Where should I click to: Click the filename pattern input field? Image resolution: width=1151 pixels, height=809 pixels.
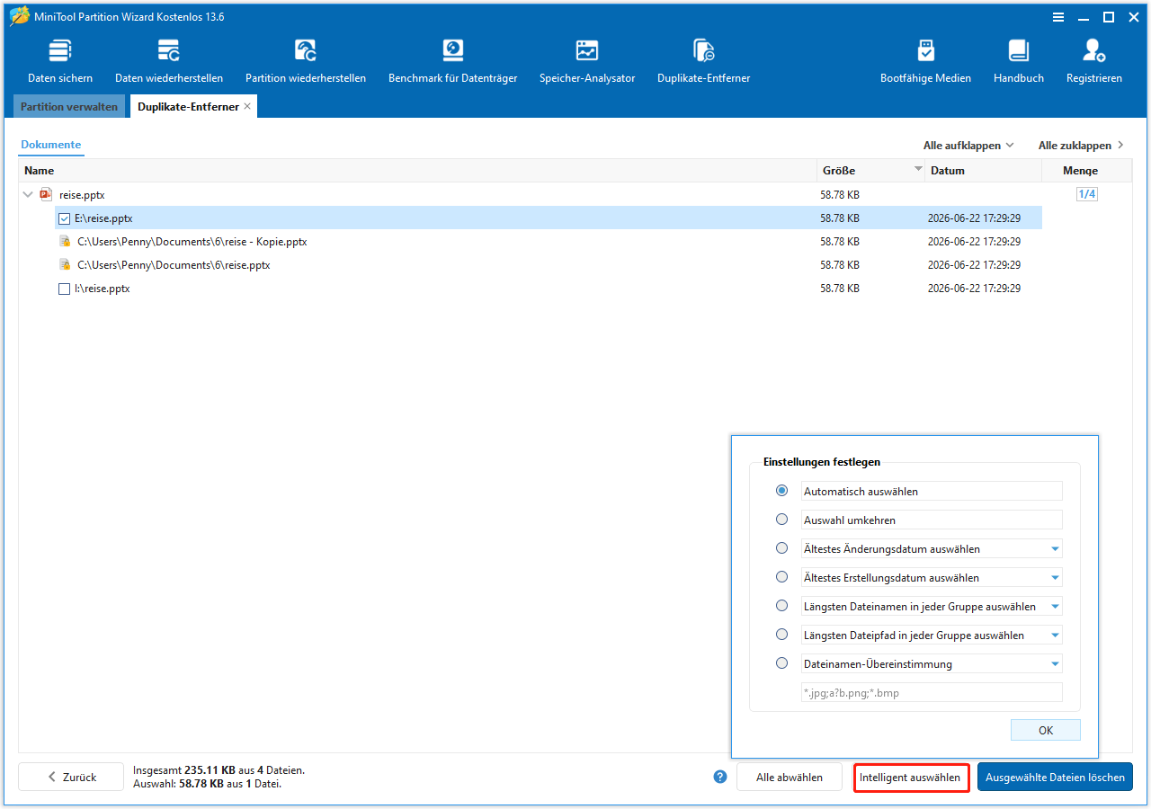932,692
